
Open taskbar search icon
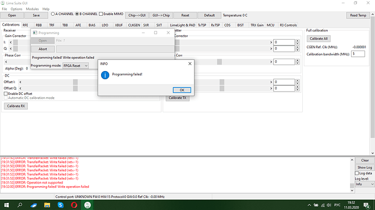[x=20, y=205]
